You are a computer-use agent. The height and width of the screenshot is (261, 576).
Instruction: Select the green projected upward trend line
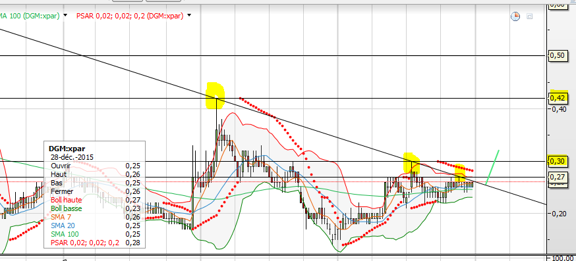pos(492,167)
